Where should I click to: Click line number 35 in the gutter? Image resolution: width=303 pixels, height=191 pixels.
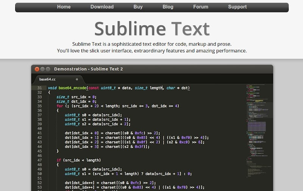pos(39,106)
